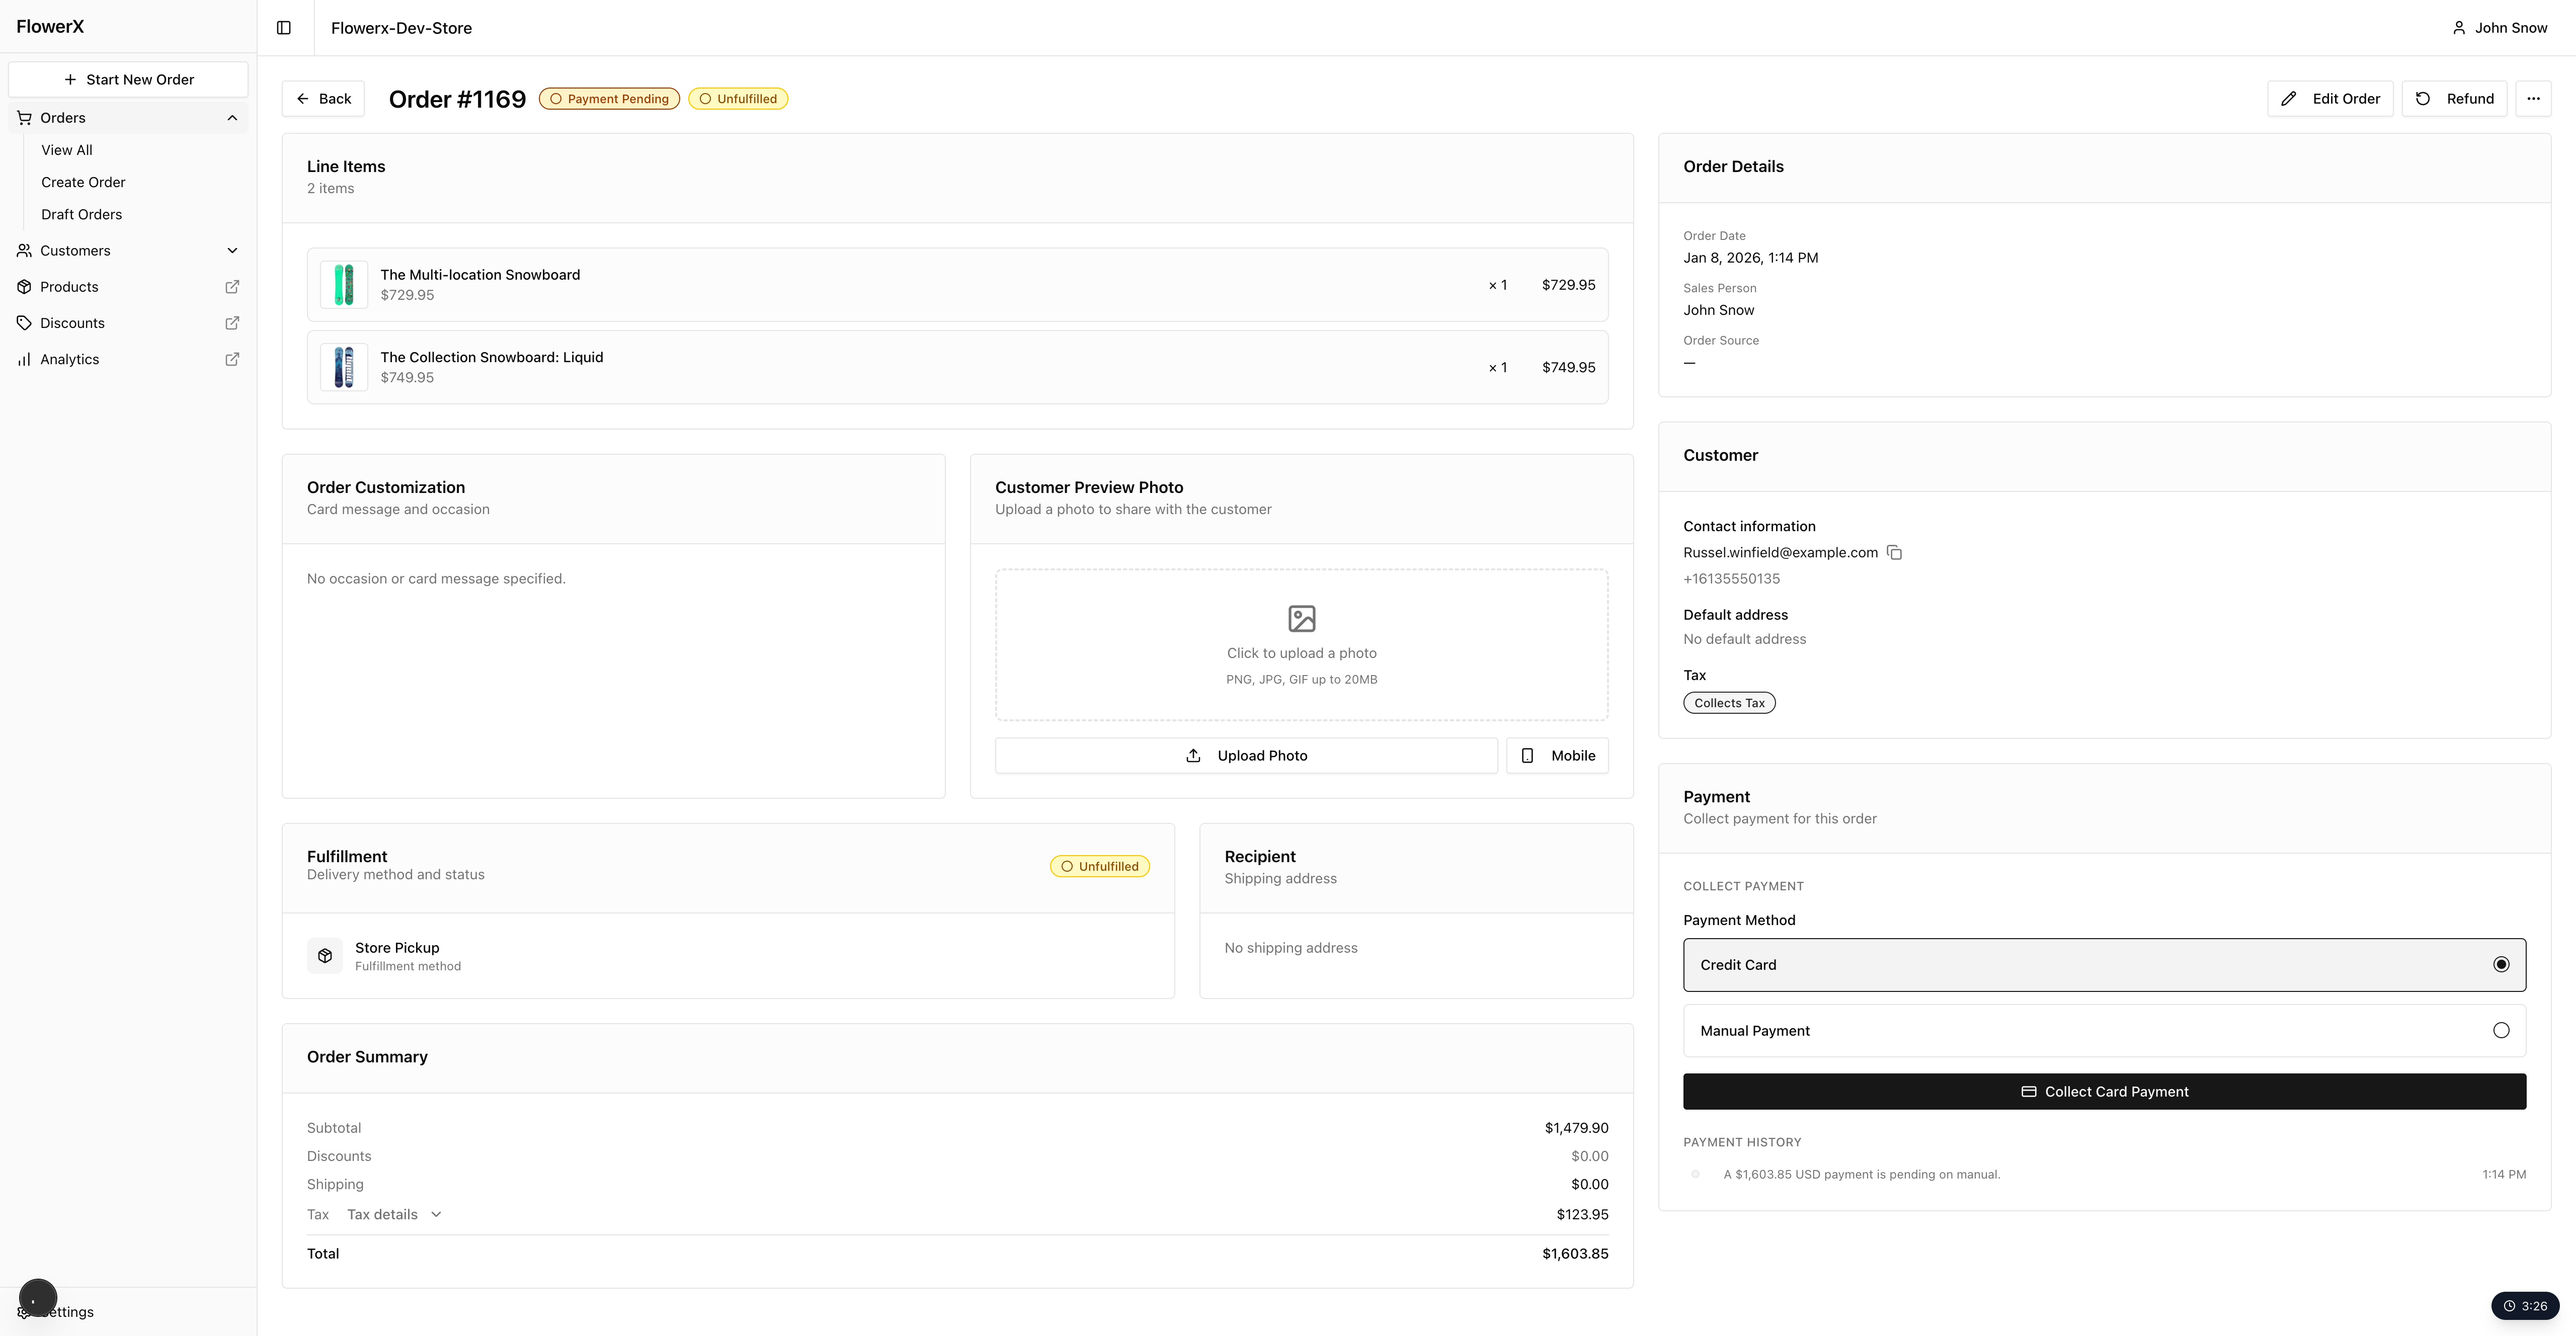Click the Multi-location Snowboard thumbnail
Viewport: 2576px width, 1336px height.
[344, 285]
